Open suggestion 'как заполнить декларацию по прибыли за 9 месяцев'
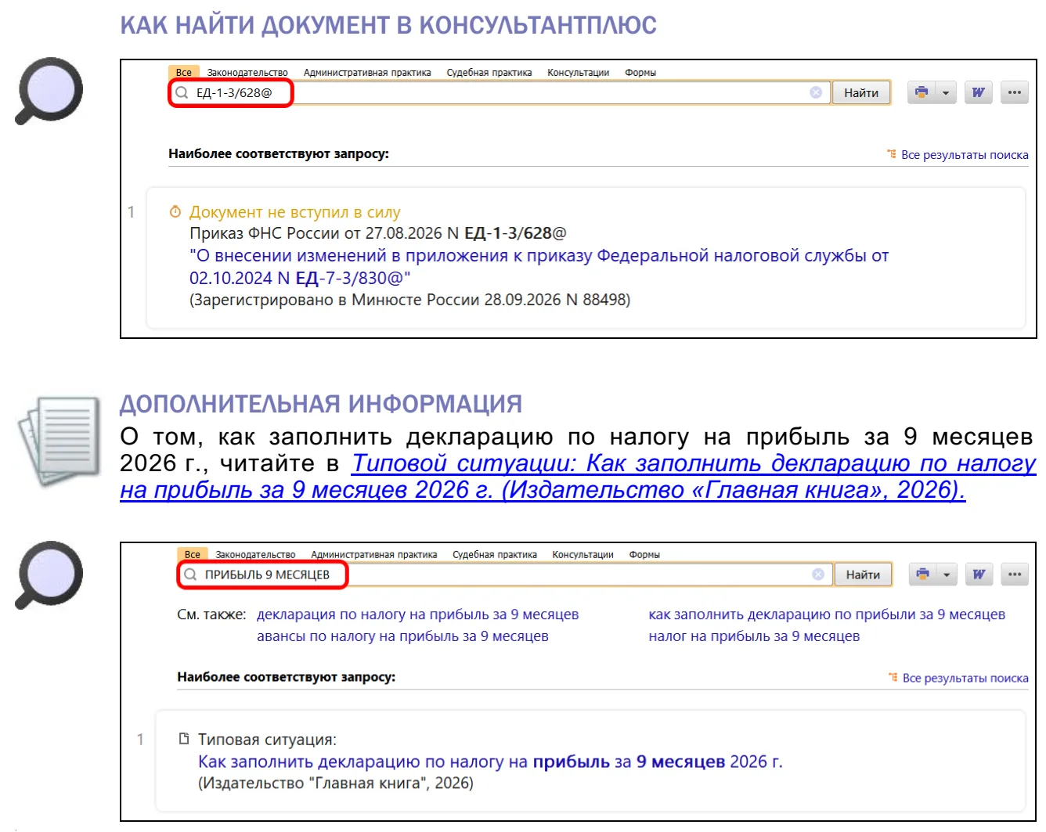 click(x=827, y=614)
